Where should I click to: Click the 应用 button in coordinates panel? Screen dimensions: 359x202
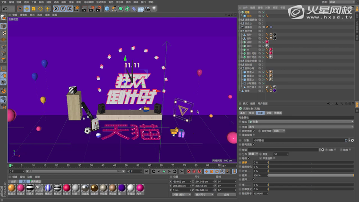(x=226, y=194)
